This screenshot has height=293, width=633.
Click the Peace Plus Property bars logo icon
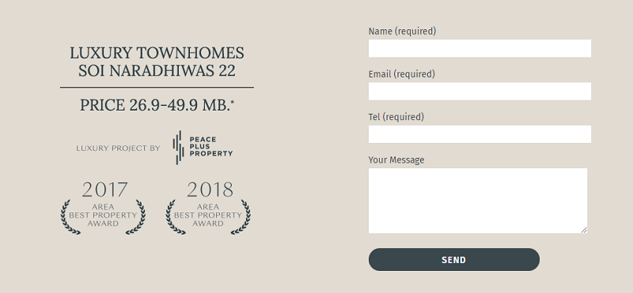179,148
